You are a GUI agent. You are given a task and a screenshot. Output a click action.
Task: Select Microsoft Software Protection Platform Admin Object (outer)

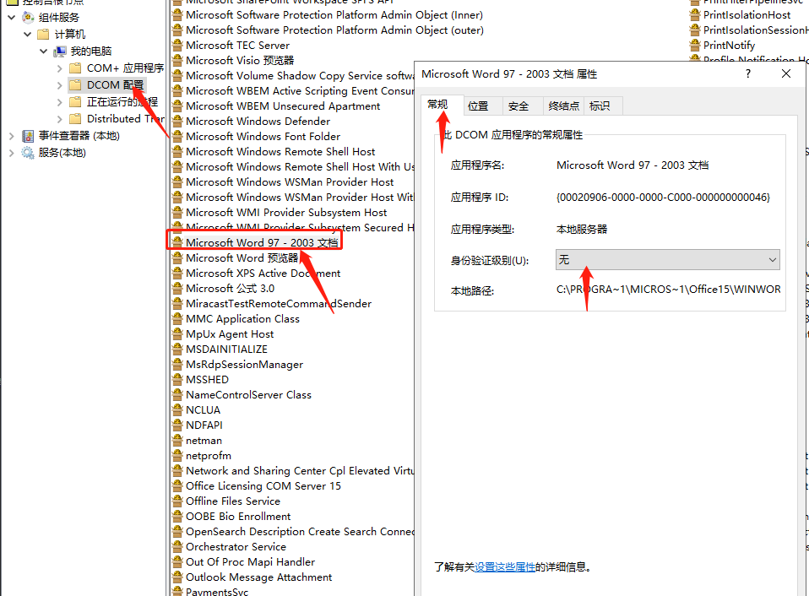coord(335,30)
